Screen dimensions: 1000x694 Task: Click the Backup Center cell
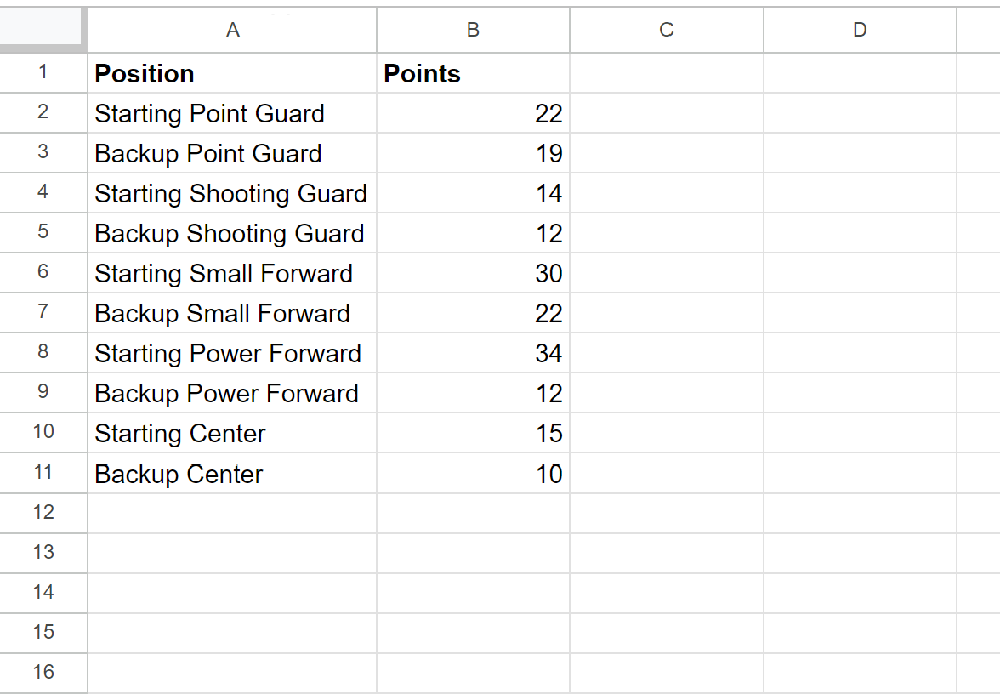coord(231,473)
